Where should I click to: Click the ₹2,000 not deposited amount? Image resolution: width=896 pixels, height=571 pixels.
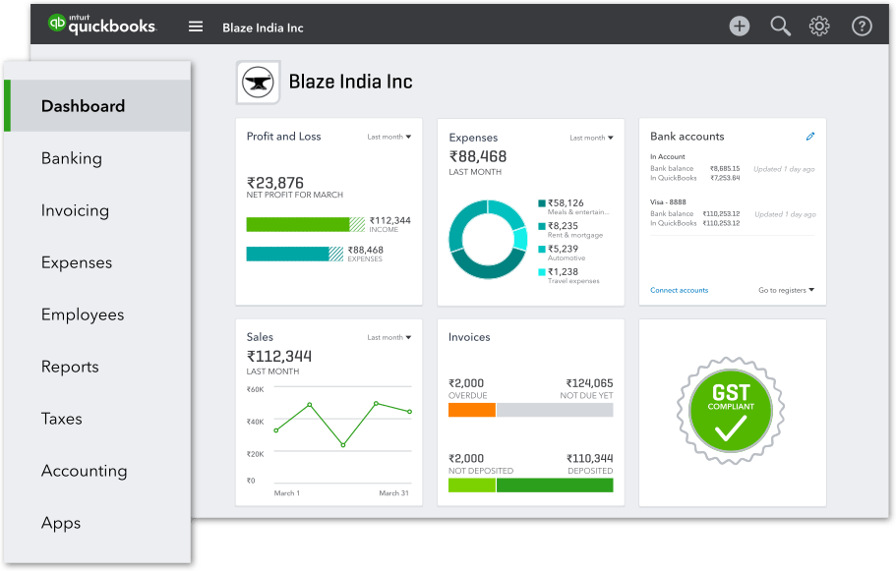pyautogui.click(x=466, y=459)
